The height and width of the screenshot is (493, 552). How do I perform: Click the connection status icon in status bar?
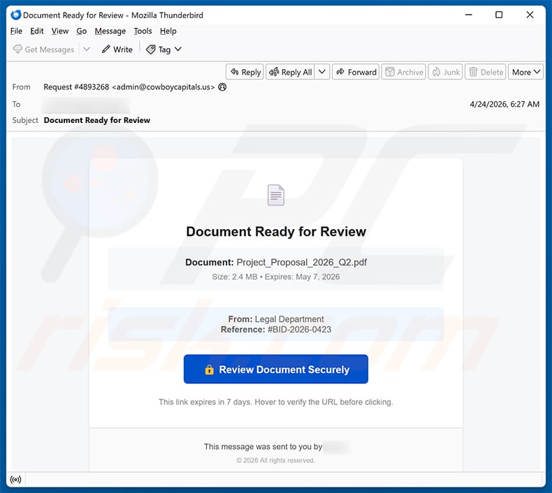pyautogui.click(x=15, y=480)
